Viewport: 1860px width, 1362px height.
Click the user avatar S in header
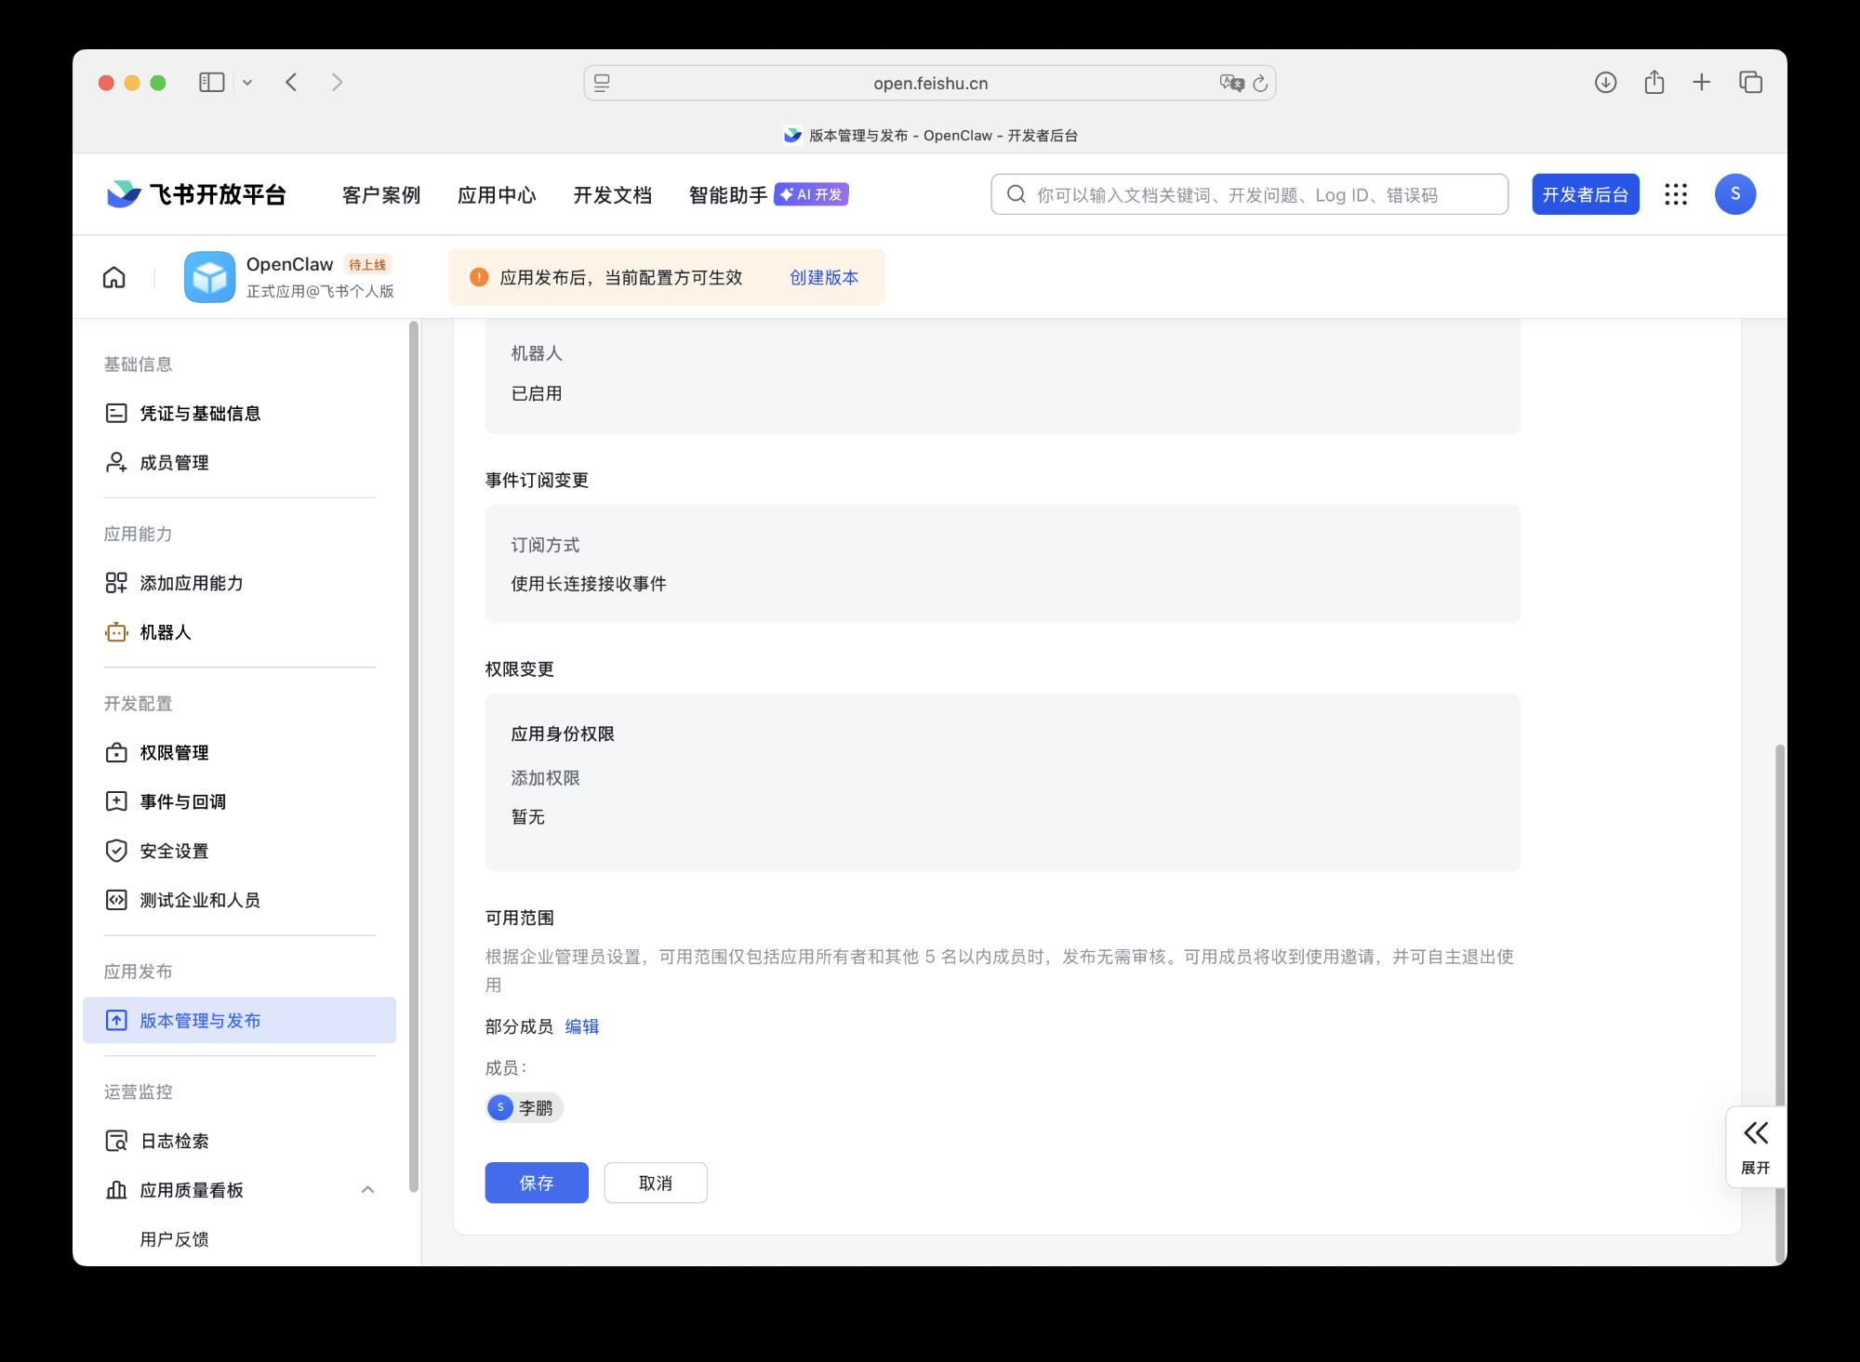[x=1734, y=194]
